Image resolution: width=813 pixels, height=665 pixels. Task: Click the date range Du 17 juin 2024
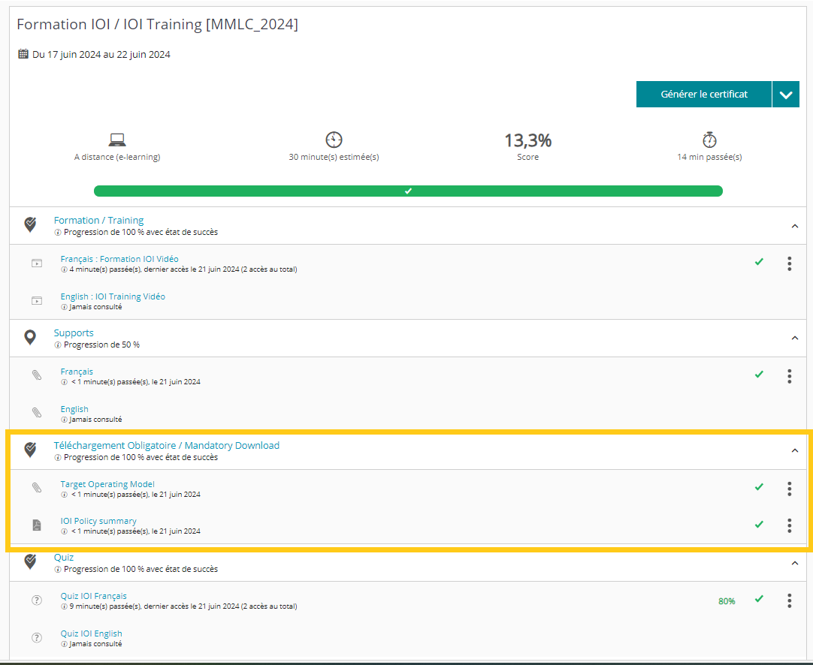point(101,54)
